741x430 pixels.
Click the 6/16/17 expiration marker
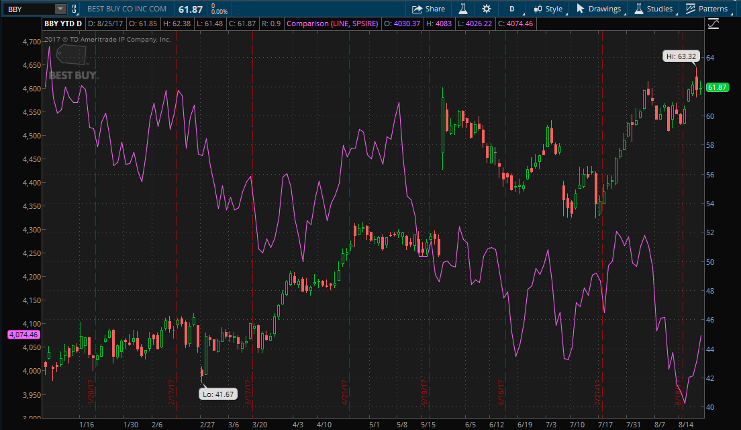coord(501,392)
